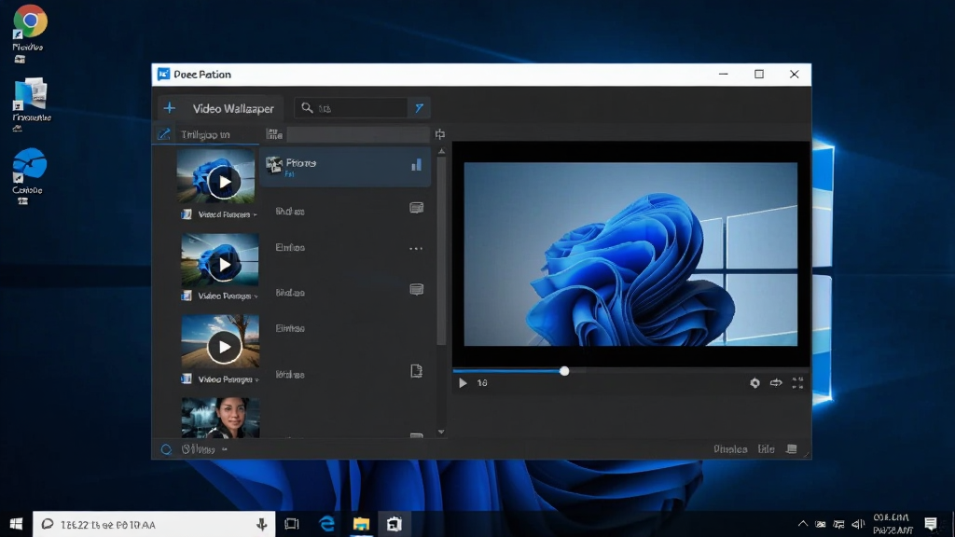Toggle the loop icon in player controls

[x=776, y=383]
